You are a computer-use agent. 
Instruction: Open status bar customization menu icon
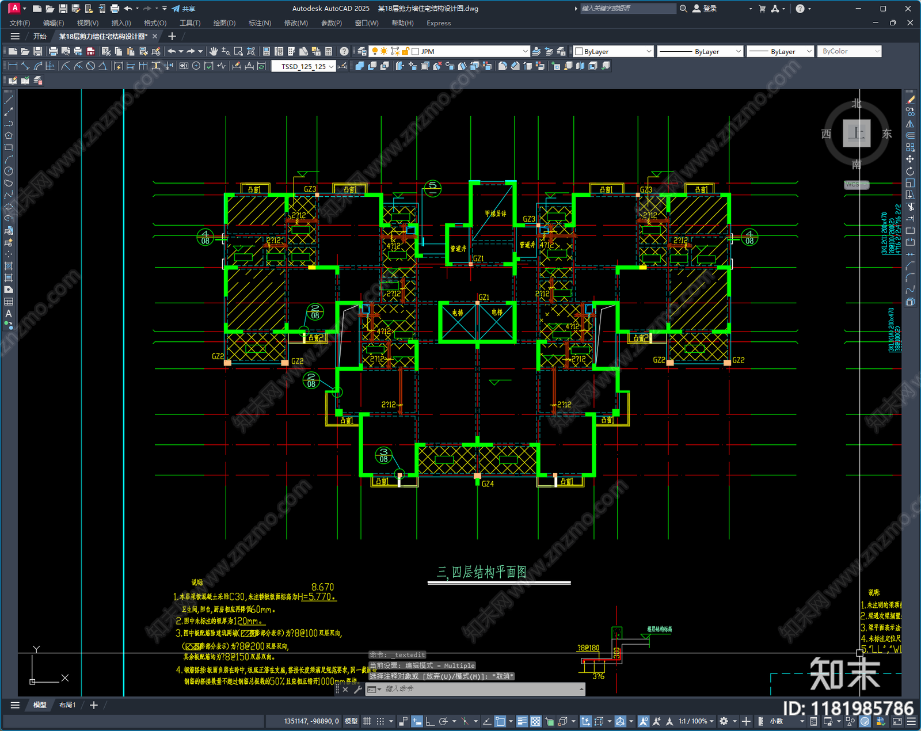[911, 721]
